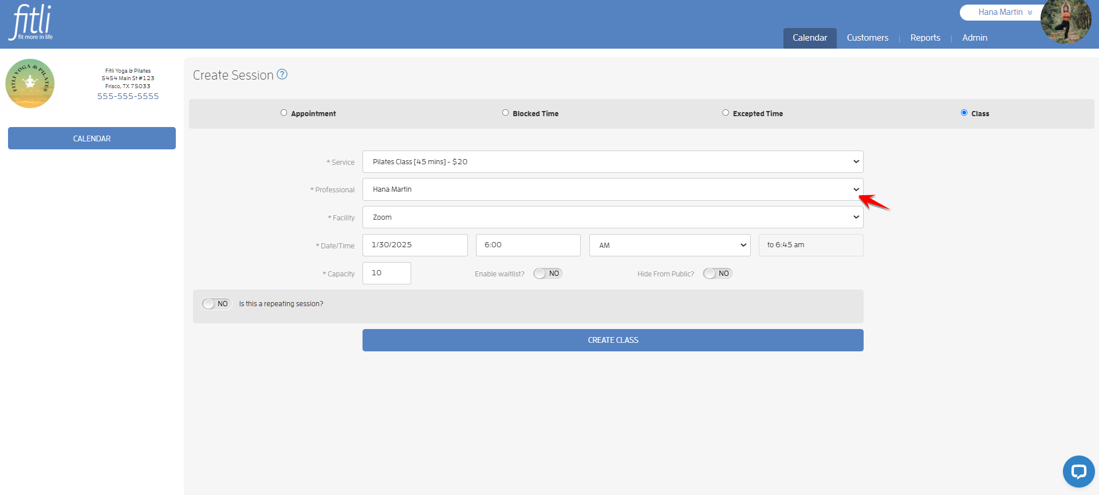Open the Create Session help question-mark icon
Image resolution: width=1099 pixels, height=495 pixels.
point(282,74)
